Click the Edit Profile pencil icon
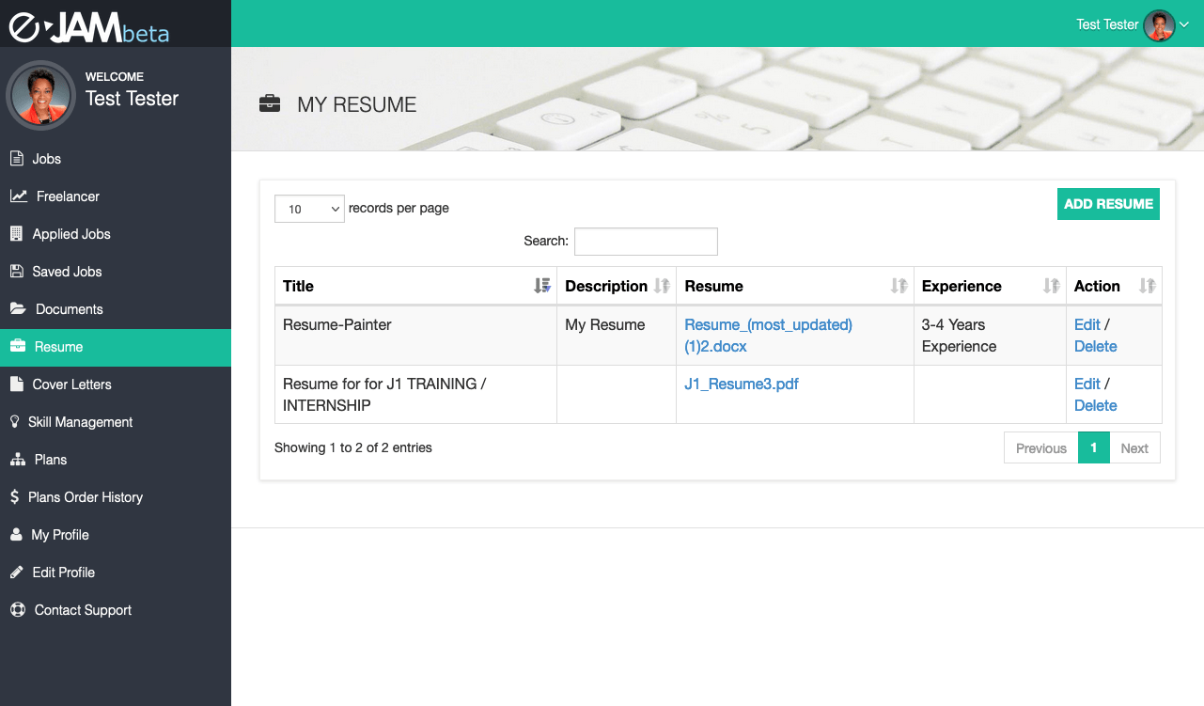This screenshot has height=706, width=1204. click(x=17, y=573)
